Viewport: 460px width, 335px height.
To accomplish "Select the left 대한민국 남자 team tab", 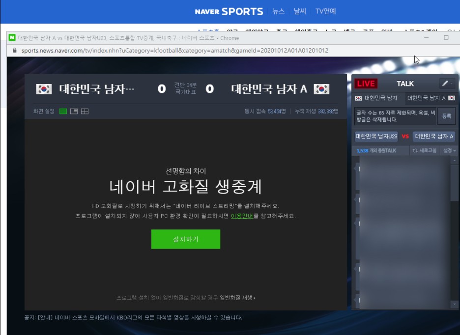I will [x=378, y=98].
